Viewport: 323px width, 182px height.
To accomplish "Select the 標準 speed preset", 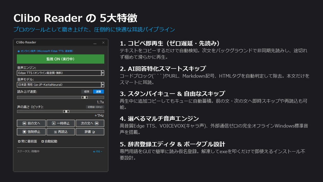I will tap(87, 92).
